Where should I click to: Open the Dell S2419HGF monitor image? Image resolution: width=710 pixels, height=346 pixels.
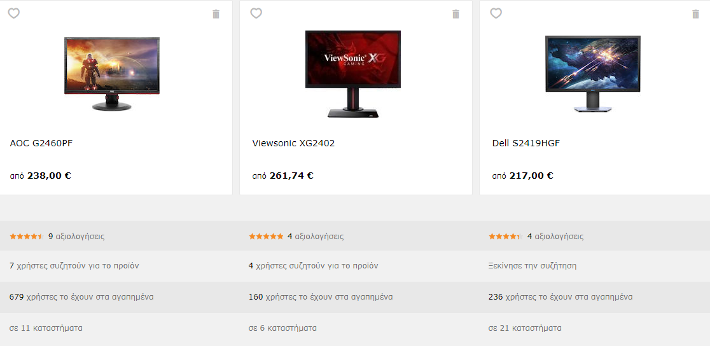point(593,74)
